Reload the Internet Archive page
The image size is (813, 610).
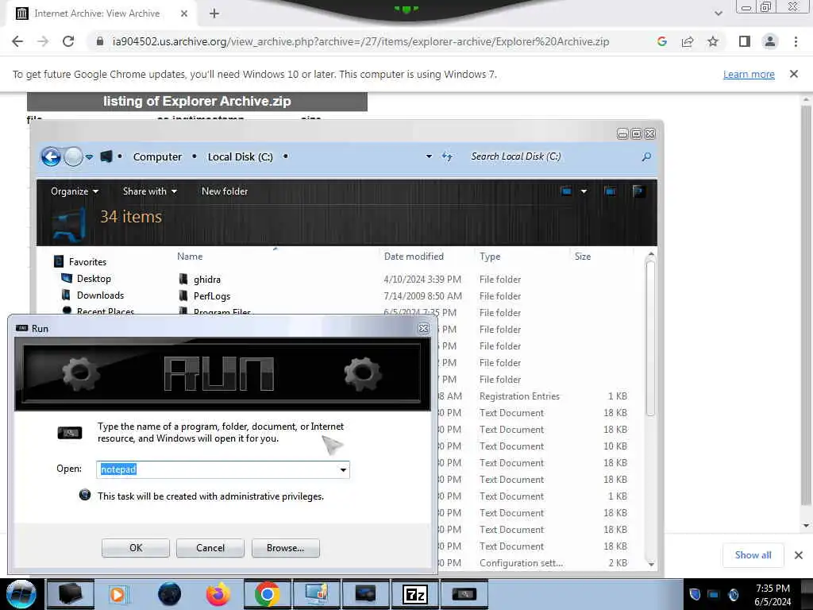(x=68, y=41)
